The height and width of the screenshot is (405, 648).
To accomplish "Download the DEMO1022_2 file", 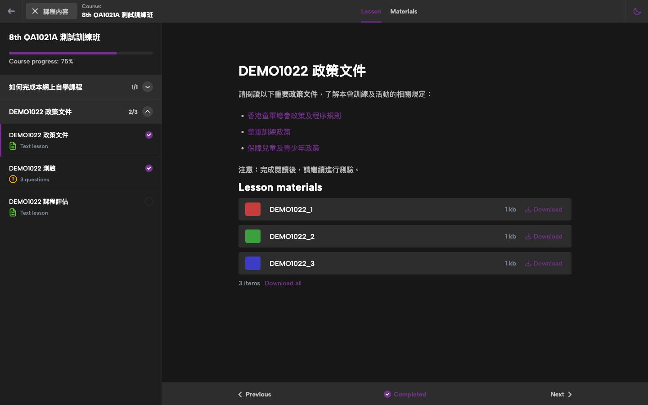I will pyautogui.click(x=544, y=236).
